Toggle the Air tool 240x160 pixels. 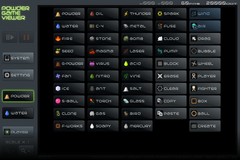click(205, 26)
